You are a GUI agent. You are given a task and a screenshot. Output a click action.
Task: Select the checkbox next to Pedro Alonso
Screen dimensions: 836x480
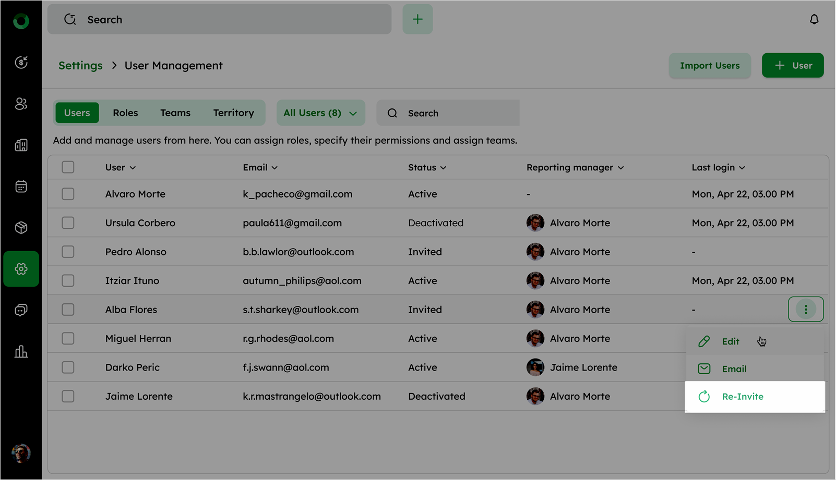[68, 252]
